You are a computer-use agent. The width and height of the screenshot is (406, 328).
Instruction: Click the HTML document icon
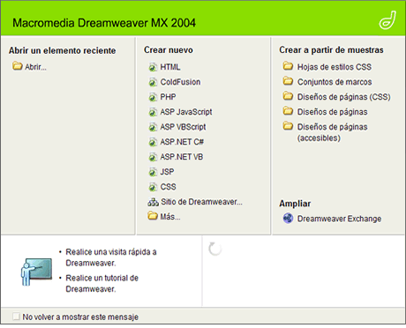pyautogui.click(x=153, y=67)
